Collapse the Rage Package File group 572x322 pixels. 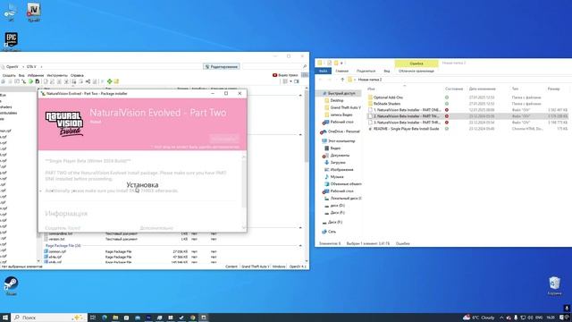coord(300,246)
